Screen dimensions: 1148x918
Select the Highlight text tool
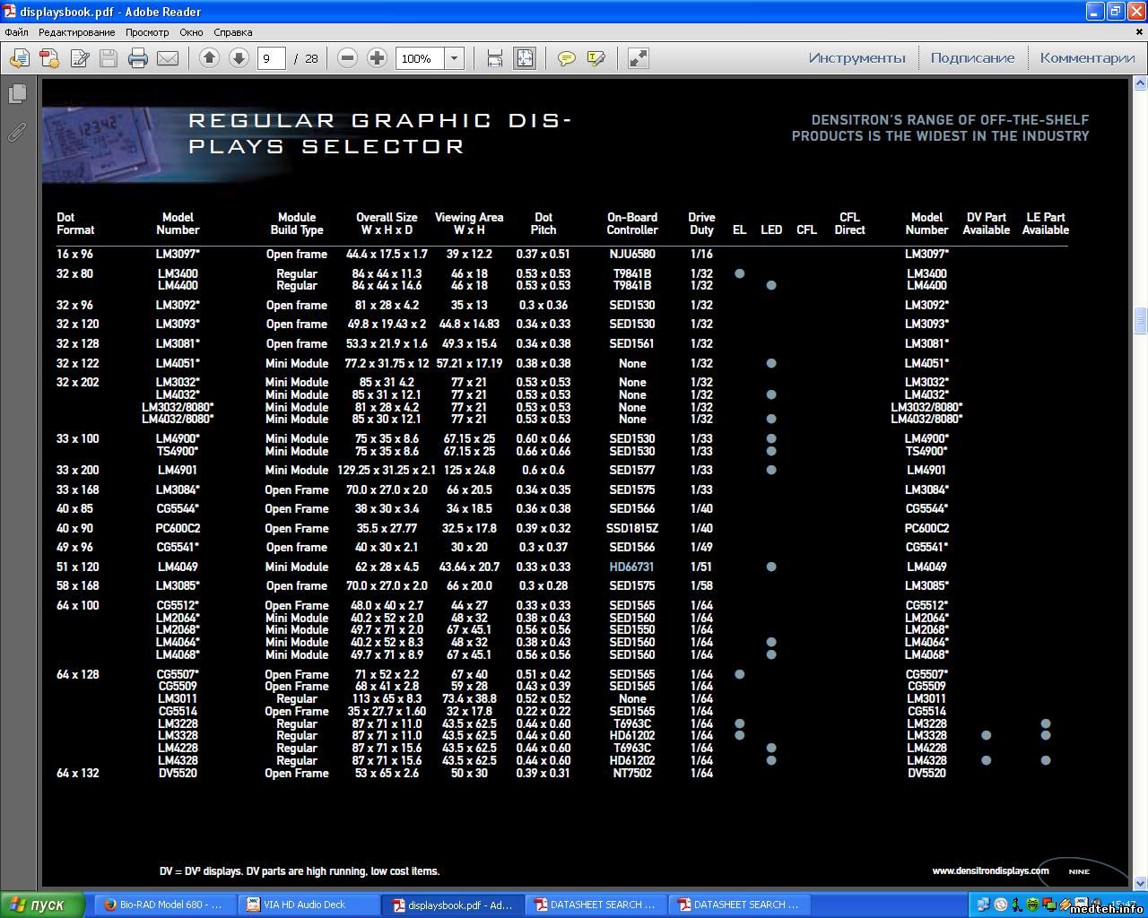(596, 58)
